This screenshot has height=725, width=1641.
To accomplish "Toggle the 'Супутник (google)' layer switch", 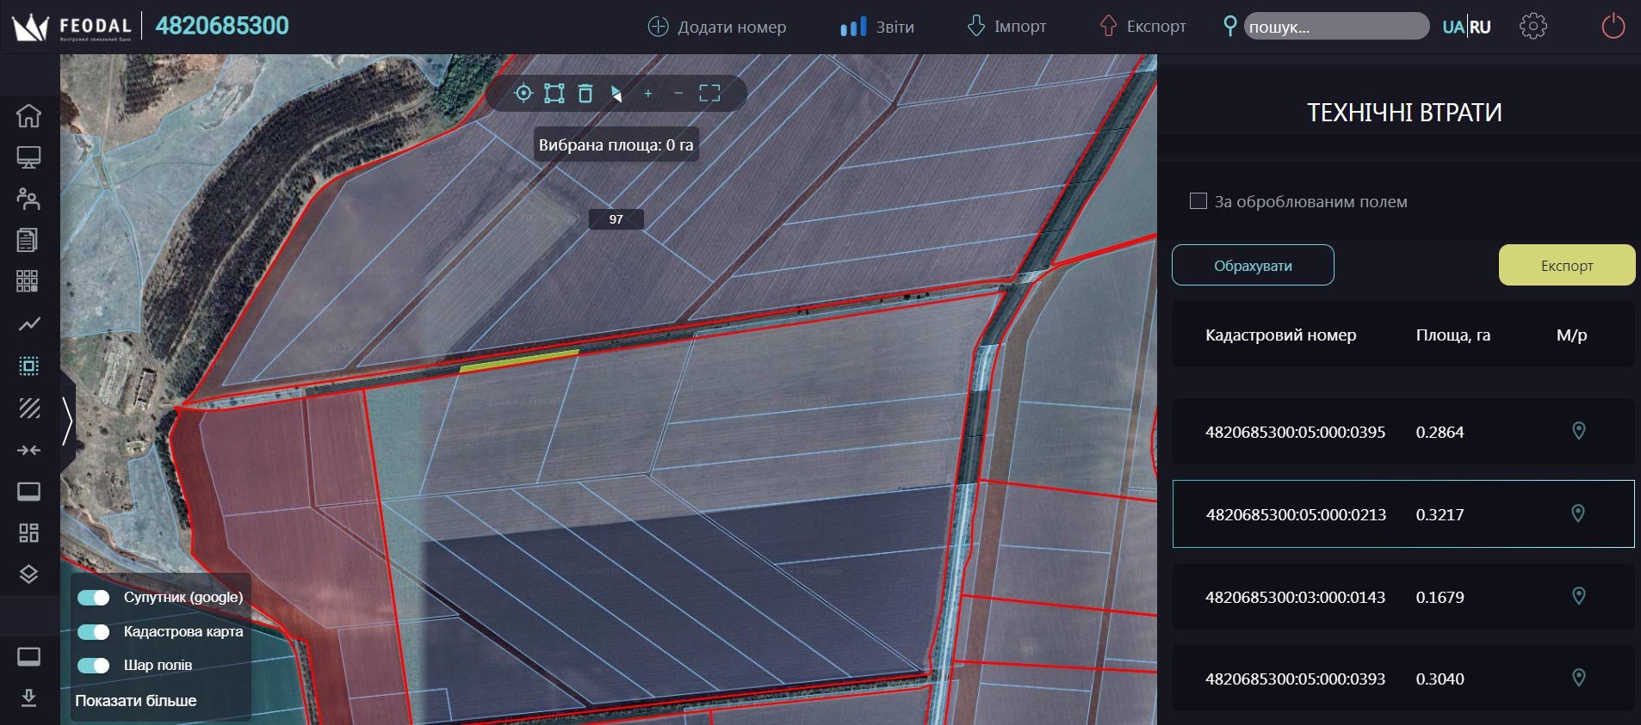I will pos(94,598).
